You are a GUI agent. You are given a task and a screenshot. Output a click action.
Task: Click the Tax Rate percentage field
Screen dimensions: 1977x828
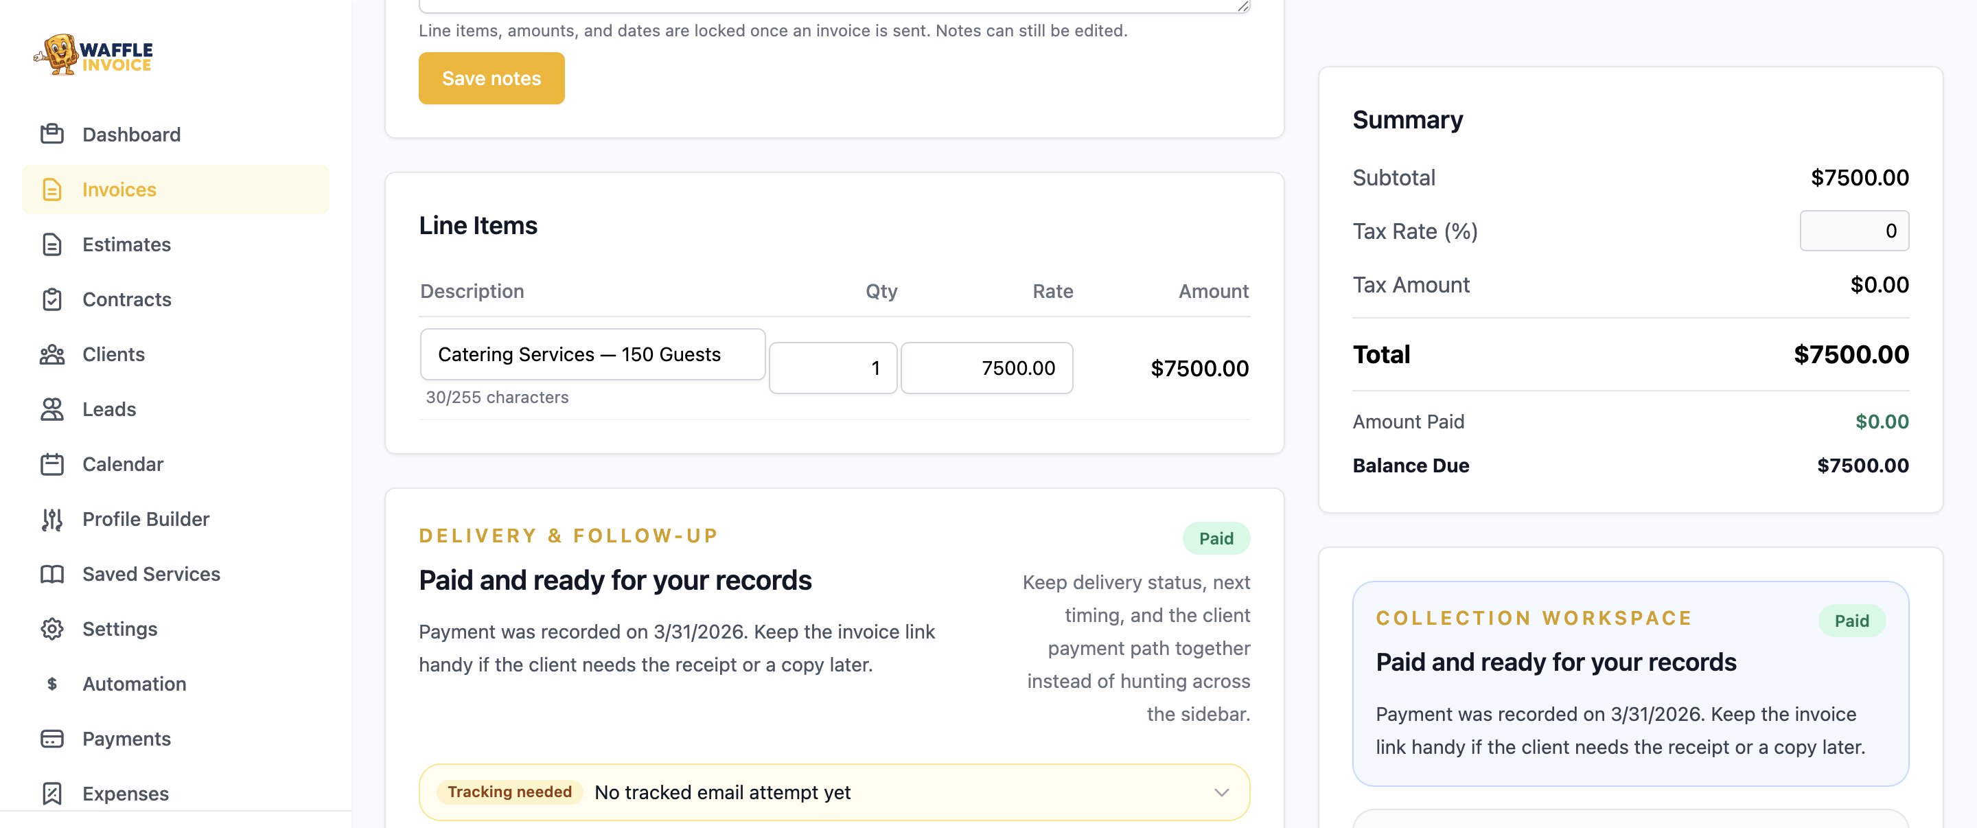click(x=1854, y=231)
